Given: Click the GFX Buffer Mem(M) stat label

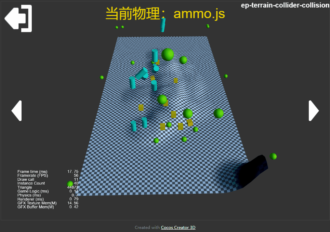Looking at the screenshot, I should pos(36,207).
